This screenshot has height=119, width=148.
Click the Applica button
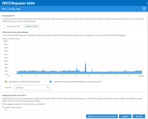pyautogui.click(x=125, y=116)
